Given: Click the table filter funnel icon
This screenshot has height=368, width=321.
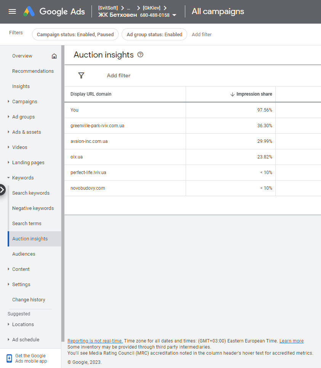Looking at the screenshot, I should (x=81, y=75).
